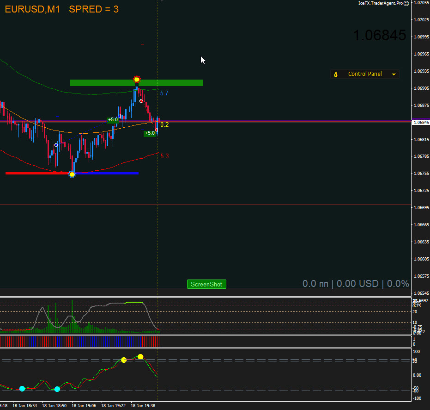Click the money bag icon in Control Panel

(x=336, y=74)
